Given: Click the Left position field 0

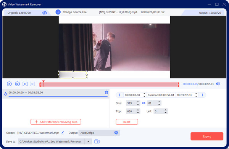Looking at the screenshot, I should pos(159,111).
